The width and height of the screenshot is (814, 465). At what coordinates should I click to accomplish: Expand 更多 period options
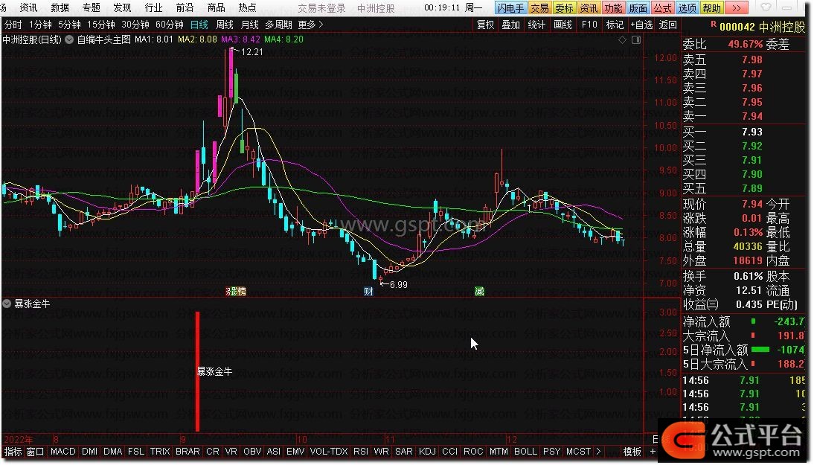click(310, 25)
